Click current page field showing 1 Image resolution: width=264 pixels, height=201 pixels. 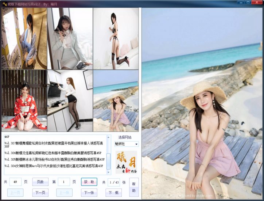tap(64, 182)
